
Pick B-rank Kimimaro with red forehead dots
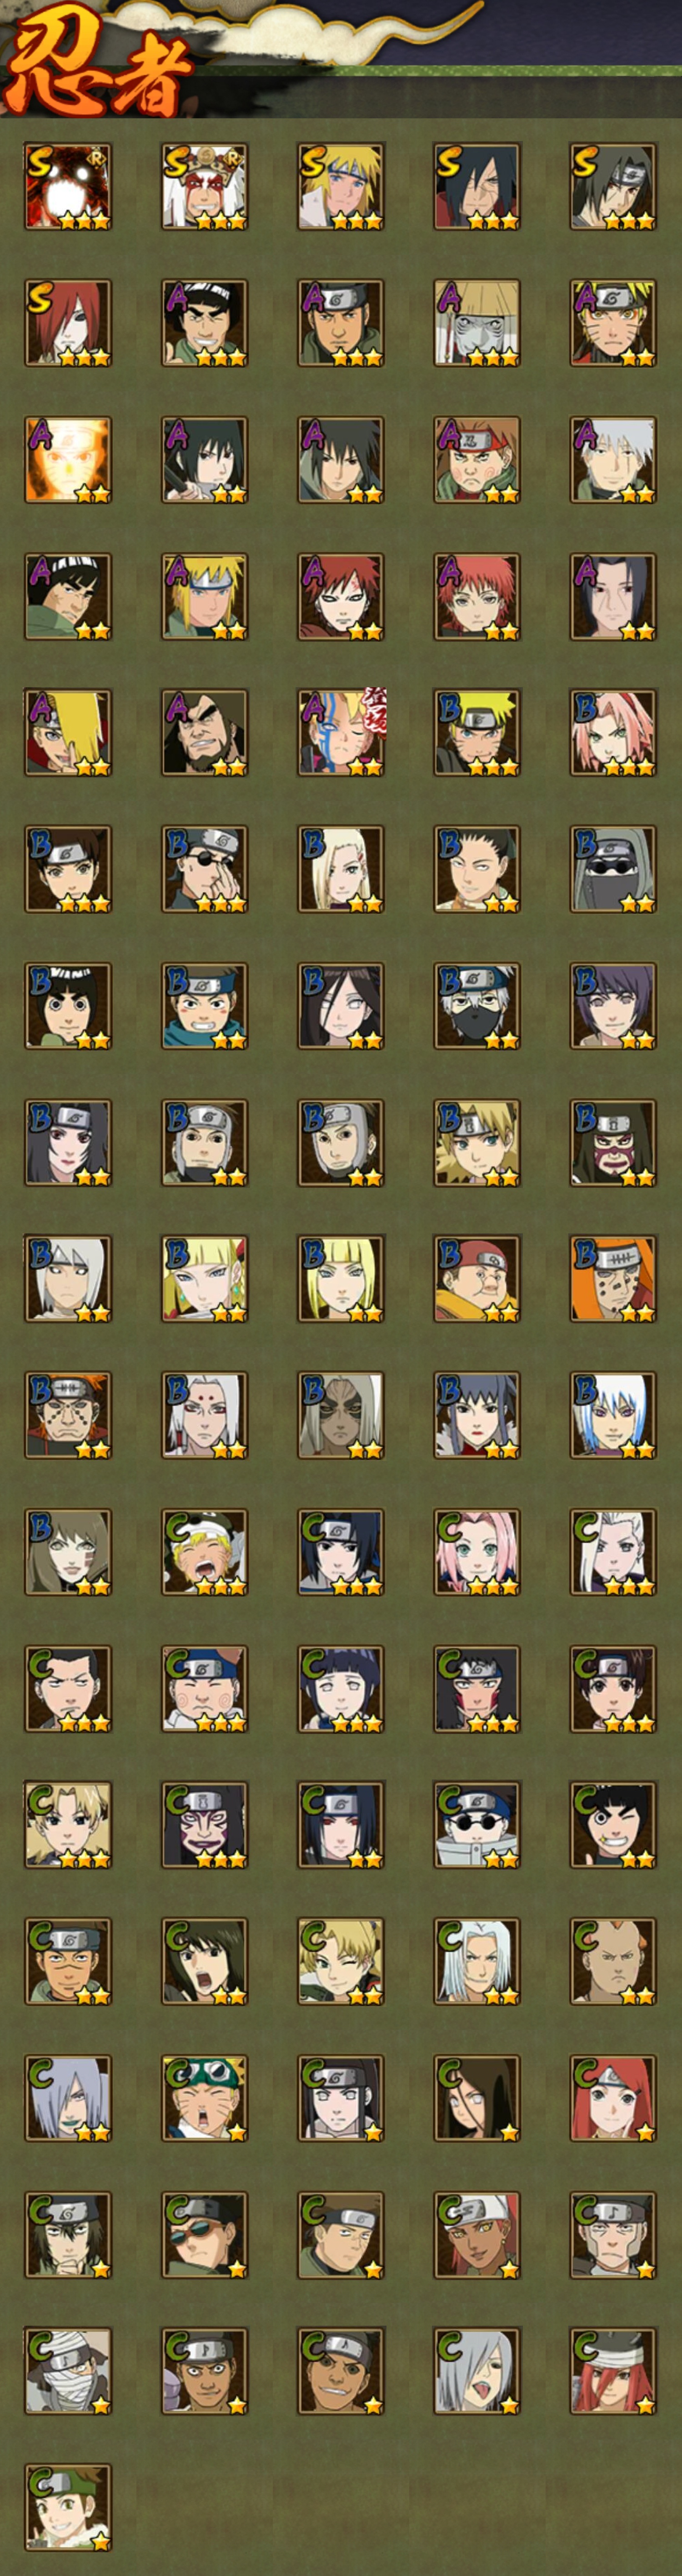click(205, 1415)
